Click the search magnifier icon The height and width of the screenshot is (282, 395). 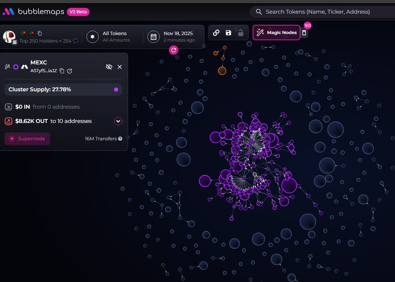click(259, 12)
